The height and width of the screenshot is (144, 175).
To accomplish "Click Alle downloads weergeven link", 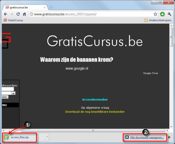I will click(147, 137).
